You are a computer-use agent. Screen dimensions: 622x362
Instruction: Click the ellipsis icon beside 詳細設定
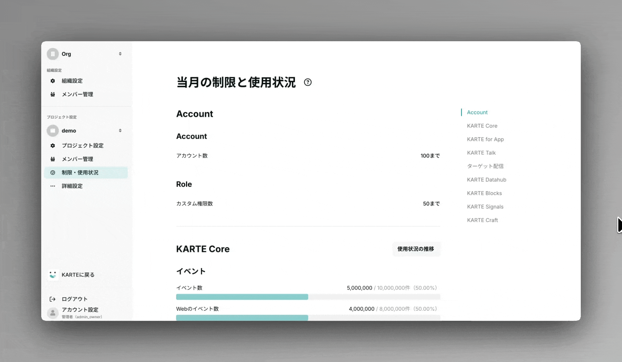pyautogui.click(x=53, y=186)
